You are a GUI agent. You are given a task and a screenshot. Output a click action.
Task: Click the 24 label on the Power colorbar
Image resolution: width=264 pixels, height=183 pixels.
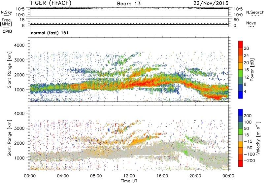click(246, 55)
